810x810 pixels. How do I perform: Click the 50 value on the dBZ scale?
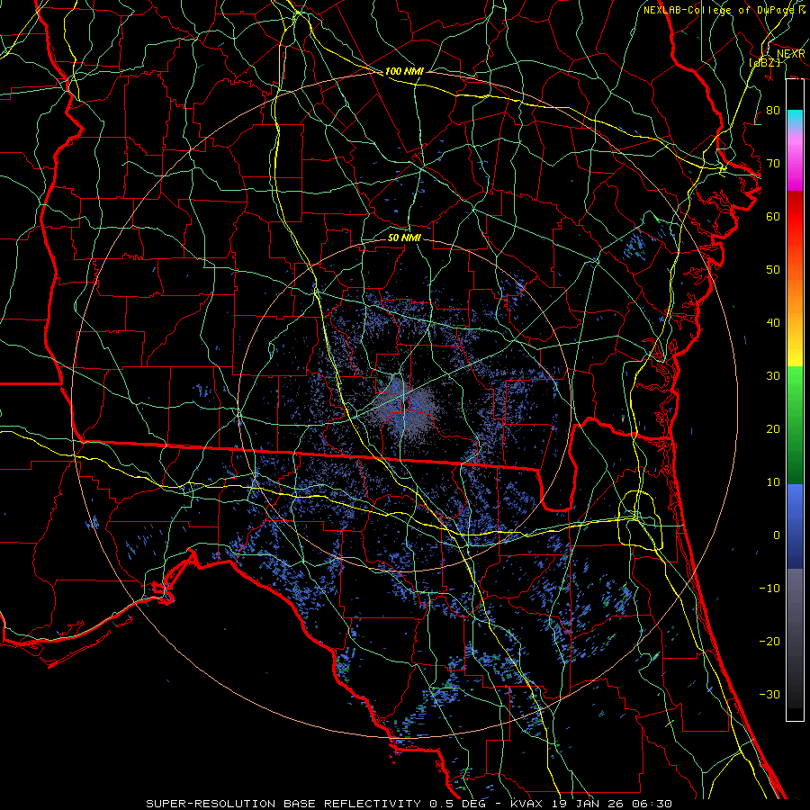tap(773, 270)
